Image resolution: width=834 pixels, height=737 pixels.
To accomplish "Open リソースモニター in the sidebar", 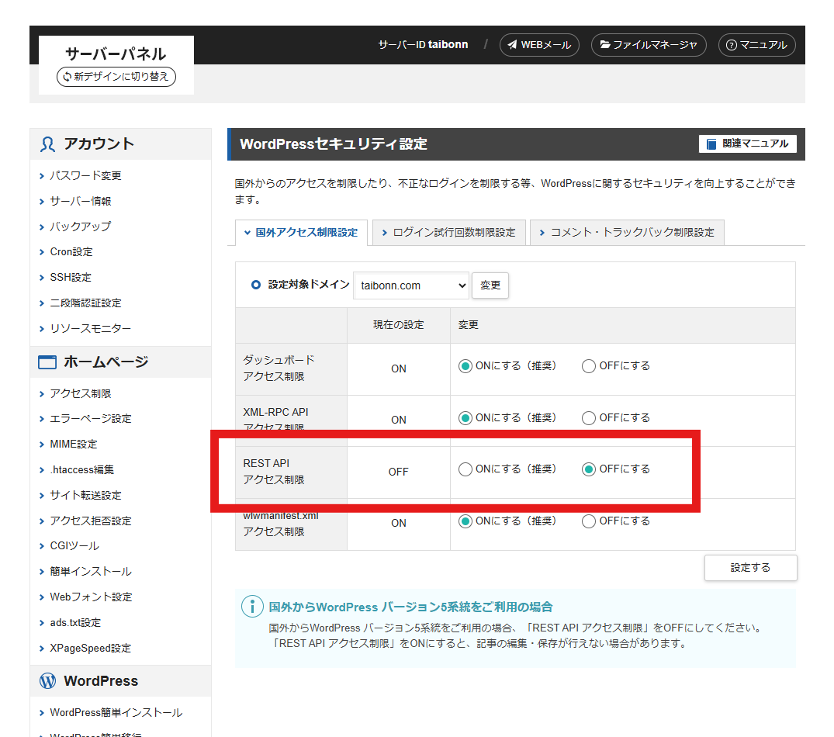I will (91, 329).
